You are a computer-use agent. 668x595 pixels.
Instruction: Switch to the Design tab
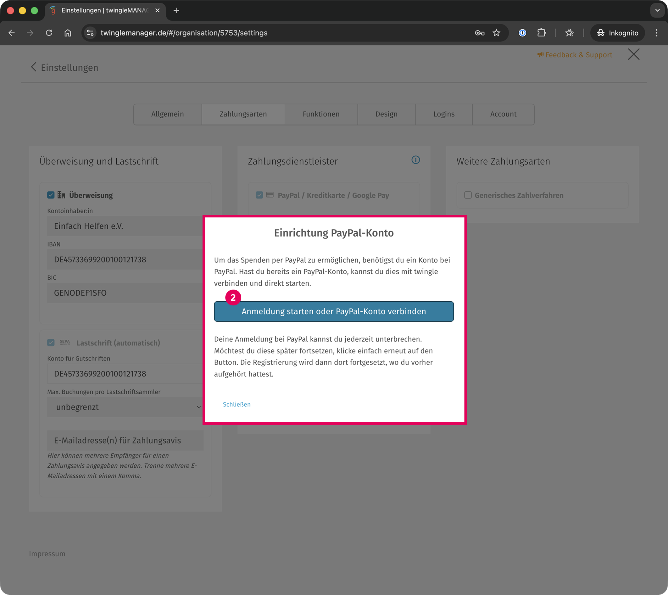pos(386,114)
